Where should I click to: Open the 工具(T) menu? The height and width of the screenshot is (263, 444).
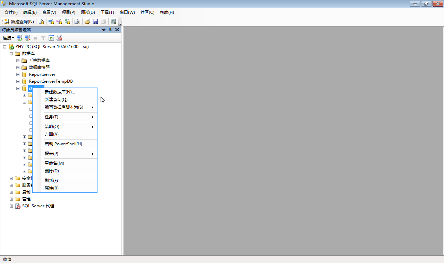(107, 12)
